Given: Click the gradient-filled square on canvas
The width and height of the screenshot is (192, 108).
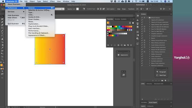Looking at the screenshot, I should click(x=50, y=49).
